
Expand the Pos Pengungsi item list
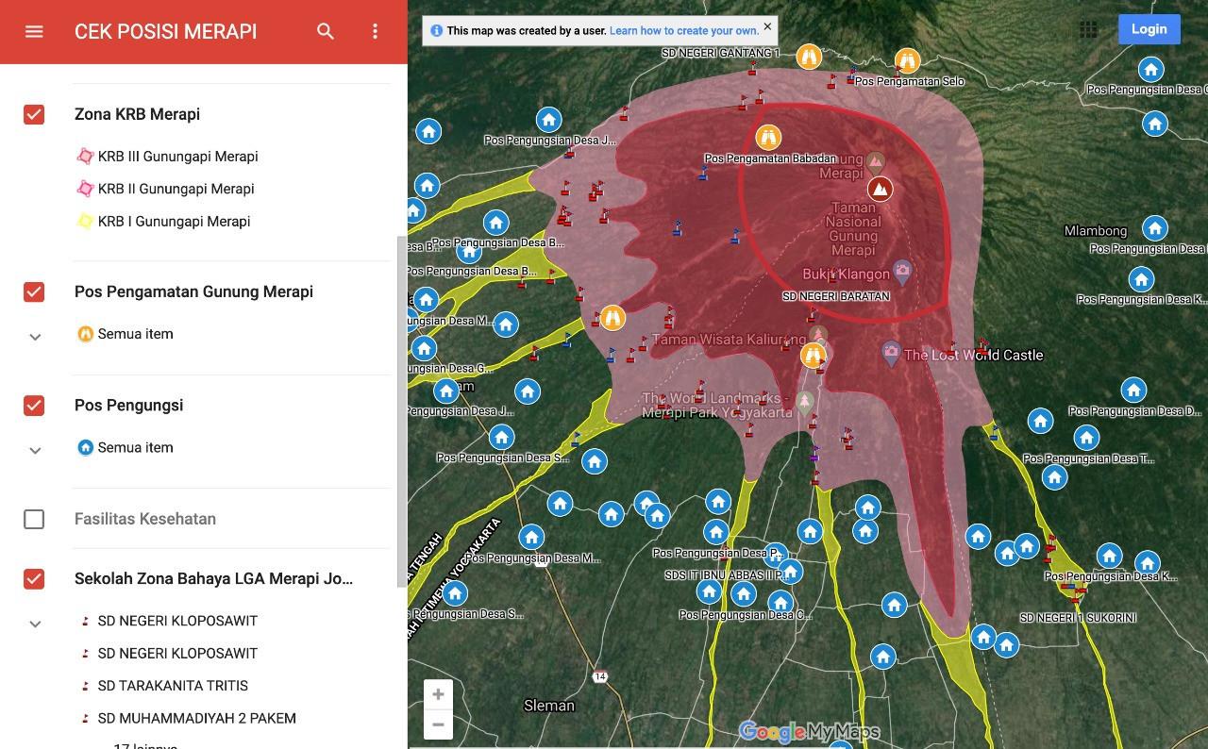pyautogui.click(x=35, y=450)
